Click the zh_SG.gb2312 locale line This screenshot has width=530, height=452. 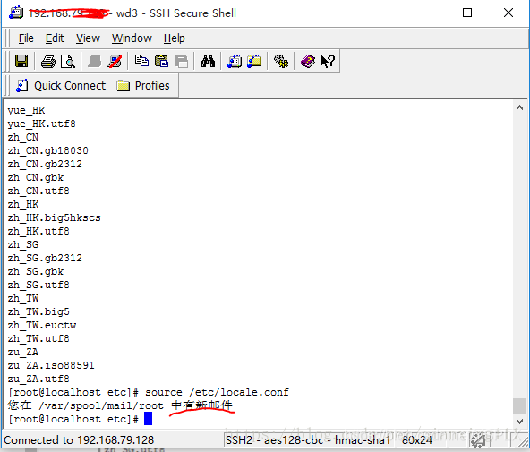[x=45, y=258]
